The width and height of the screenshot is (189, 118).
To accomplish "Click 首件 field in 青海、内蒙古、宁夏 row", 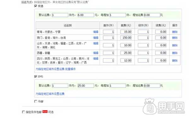I will [108, 32].
